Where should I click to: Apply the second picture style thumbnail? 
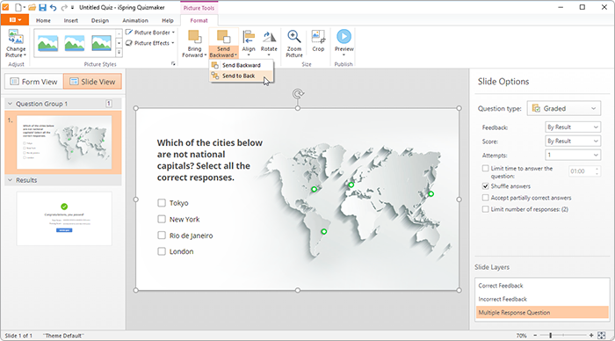click(75, 43)
